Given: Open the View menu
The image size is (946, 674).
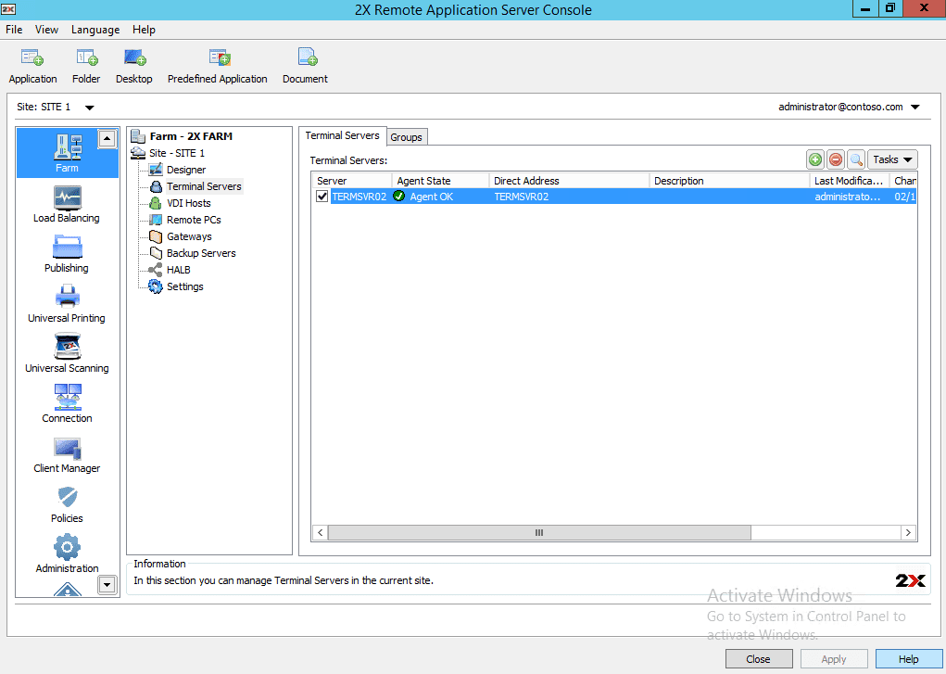Looking at the screenshot, I should [x=46, y=30].
